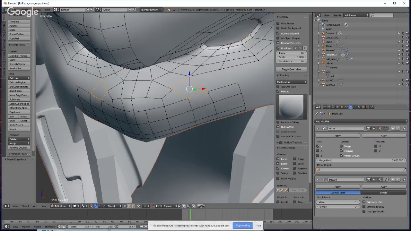Open the Object properties tab (orange cube icon)
The width and height of the screenshot is (411, 231).
pyautogui.click(x=342, y=107)
